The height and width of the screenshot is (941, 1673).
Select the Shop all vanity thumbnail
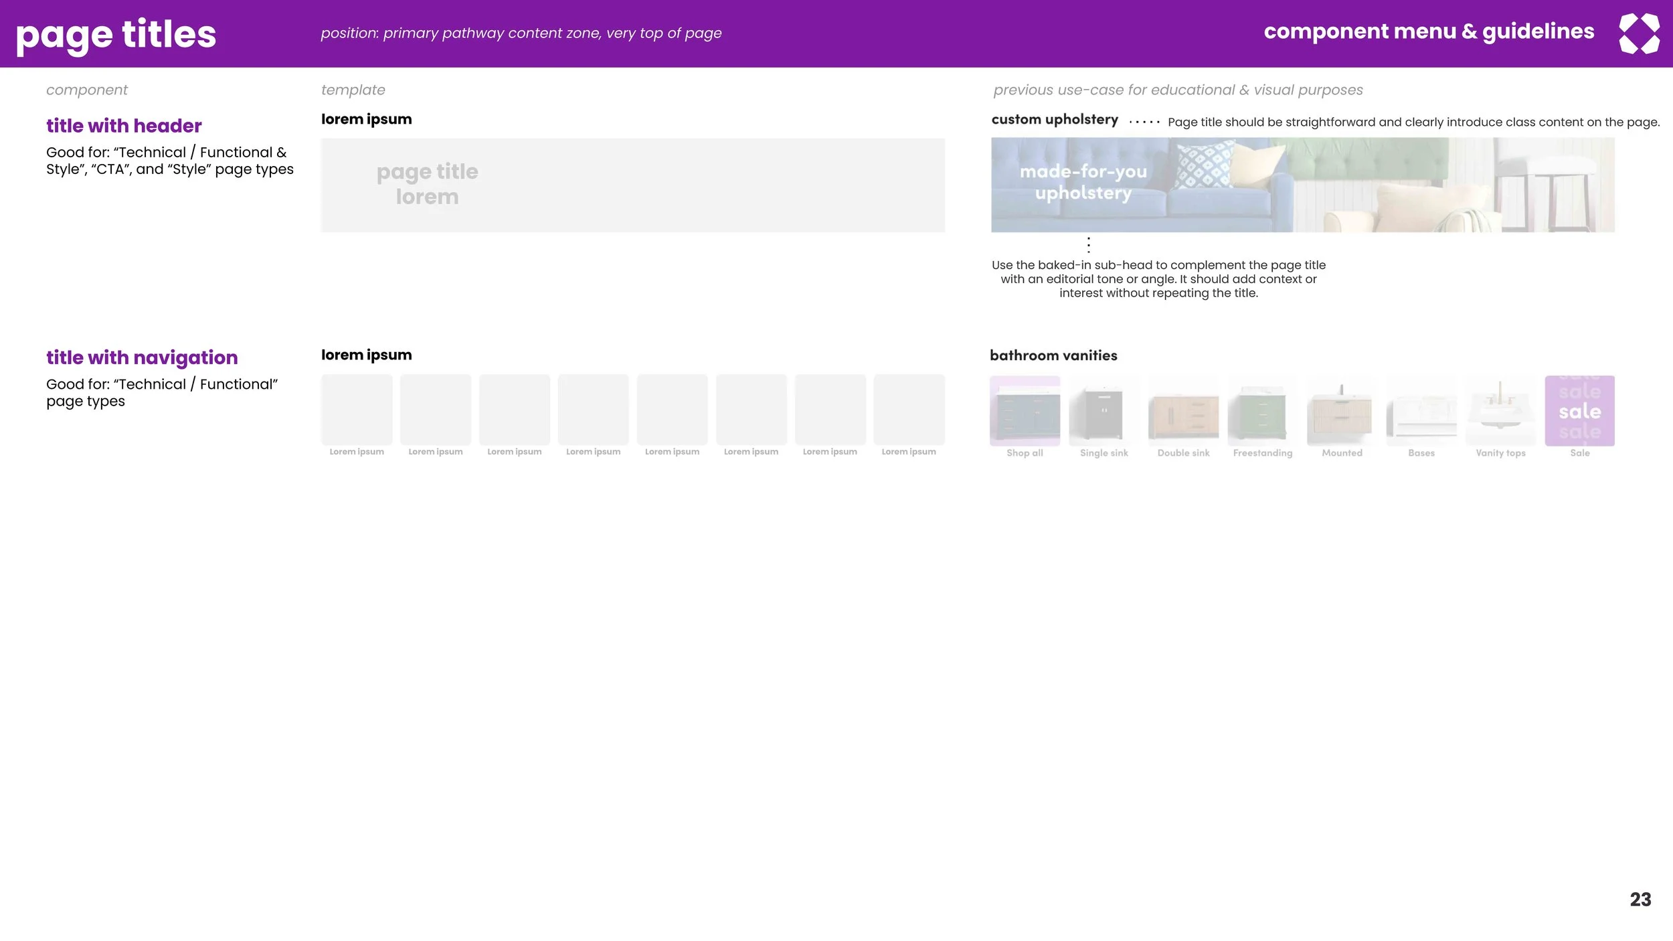pos(1025,410)
